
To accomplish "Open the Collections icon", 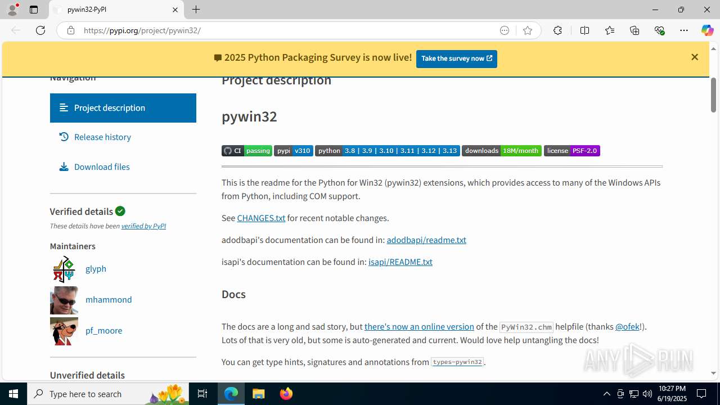I will pyautogui.click(x=634, y=30).
